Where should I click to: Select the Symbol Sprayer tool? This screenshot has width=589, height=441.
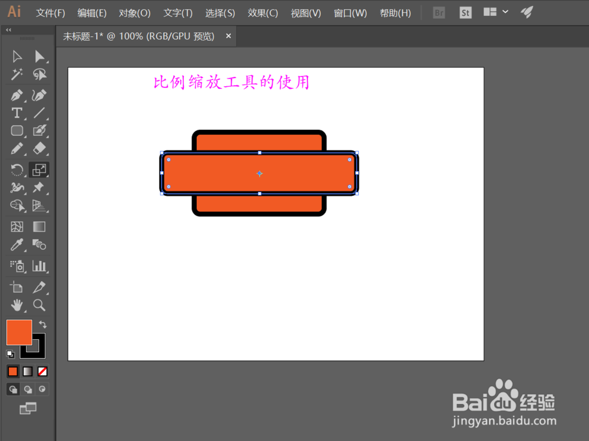[17, 266]
